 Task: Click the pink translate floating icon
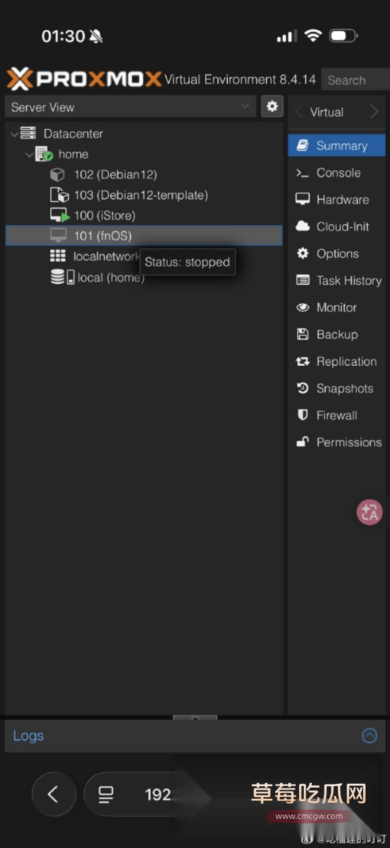coord(370,512)
